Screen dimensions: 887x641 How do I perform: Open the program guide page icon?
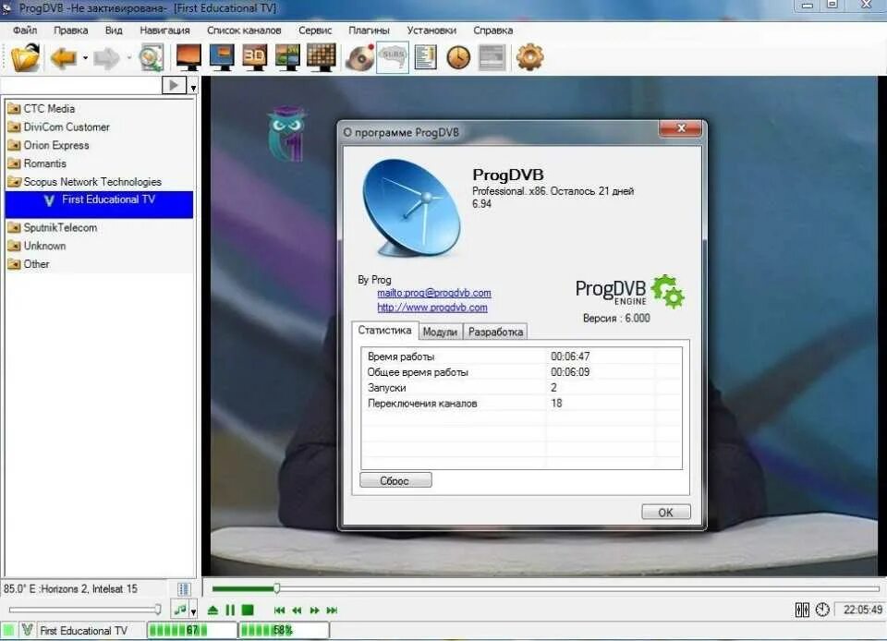click(425, 57)
